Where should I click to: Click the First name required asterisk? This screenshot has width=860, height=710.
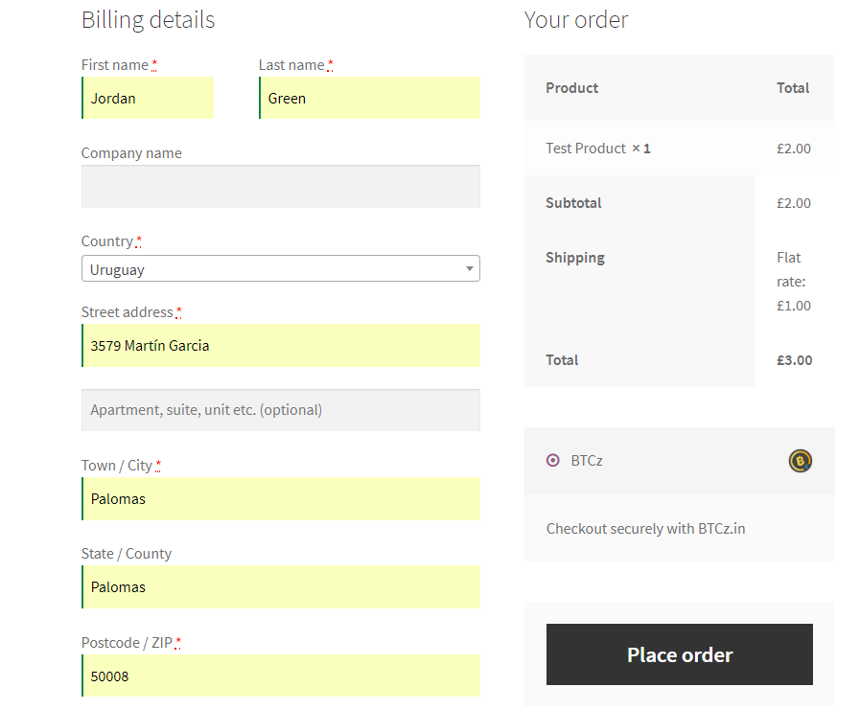click(154, 65)
